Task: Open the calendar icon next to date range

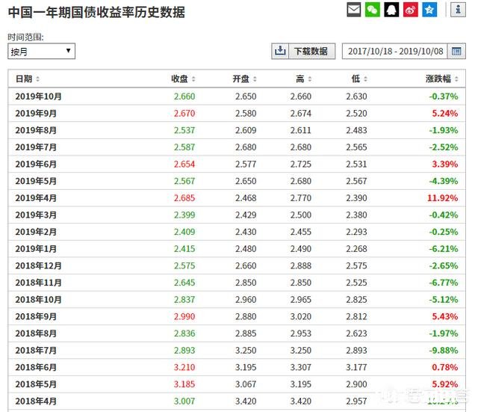Action: [456, 51]
